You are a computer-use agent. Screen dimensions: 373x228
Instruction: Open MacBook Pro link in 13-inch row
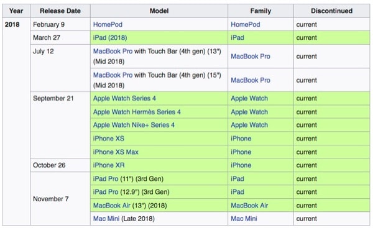pos(113,51)
